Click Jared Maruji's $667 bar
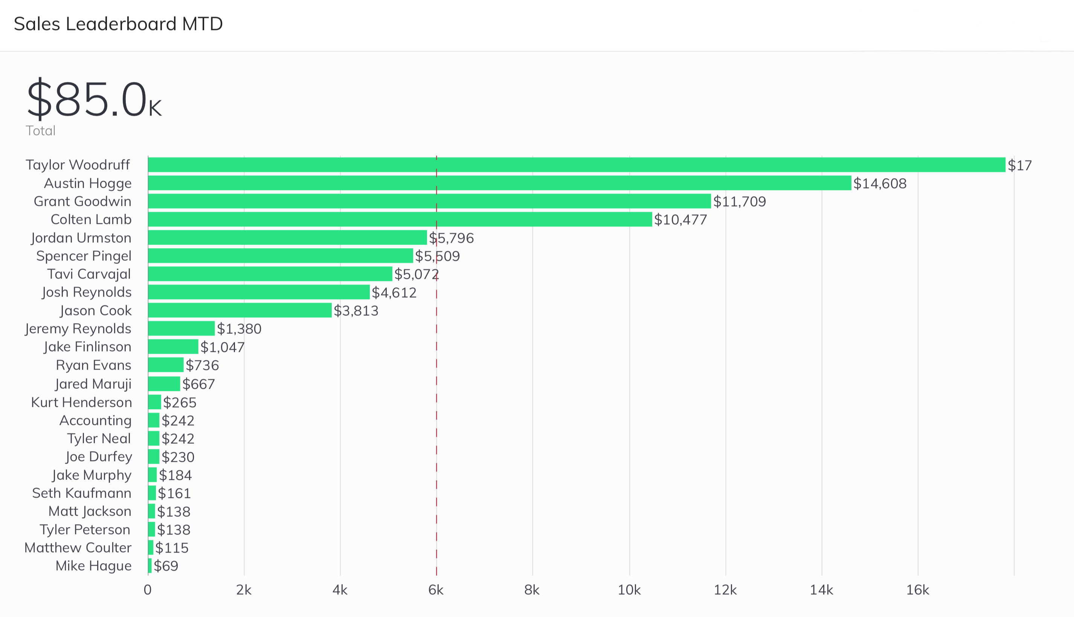The width and height of the screenshot is (1074, 617). [x=164, y=384]
